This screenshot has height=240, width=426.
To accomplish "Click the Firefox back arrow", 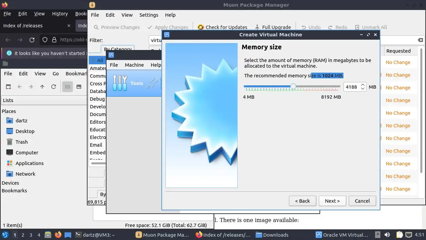I will (x=8, y=40).
